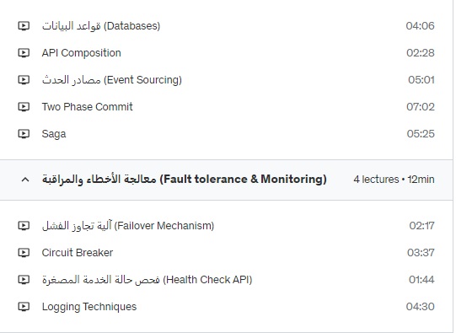
Task: Open the Saga lecture title
Action: click(x=54, y=134)
